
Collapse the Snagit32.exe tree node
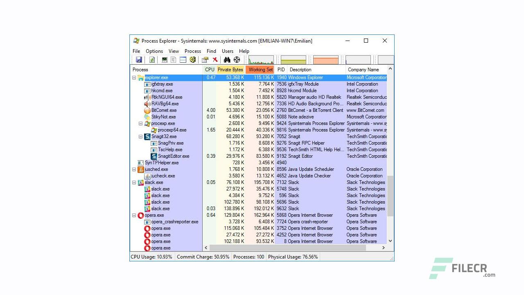pos(140,136)
